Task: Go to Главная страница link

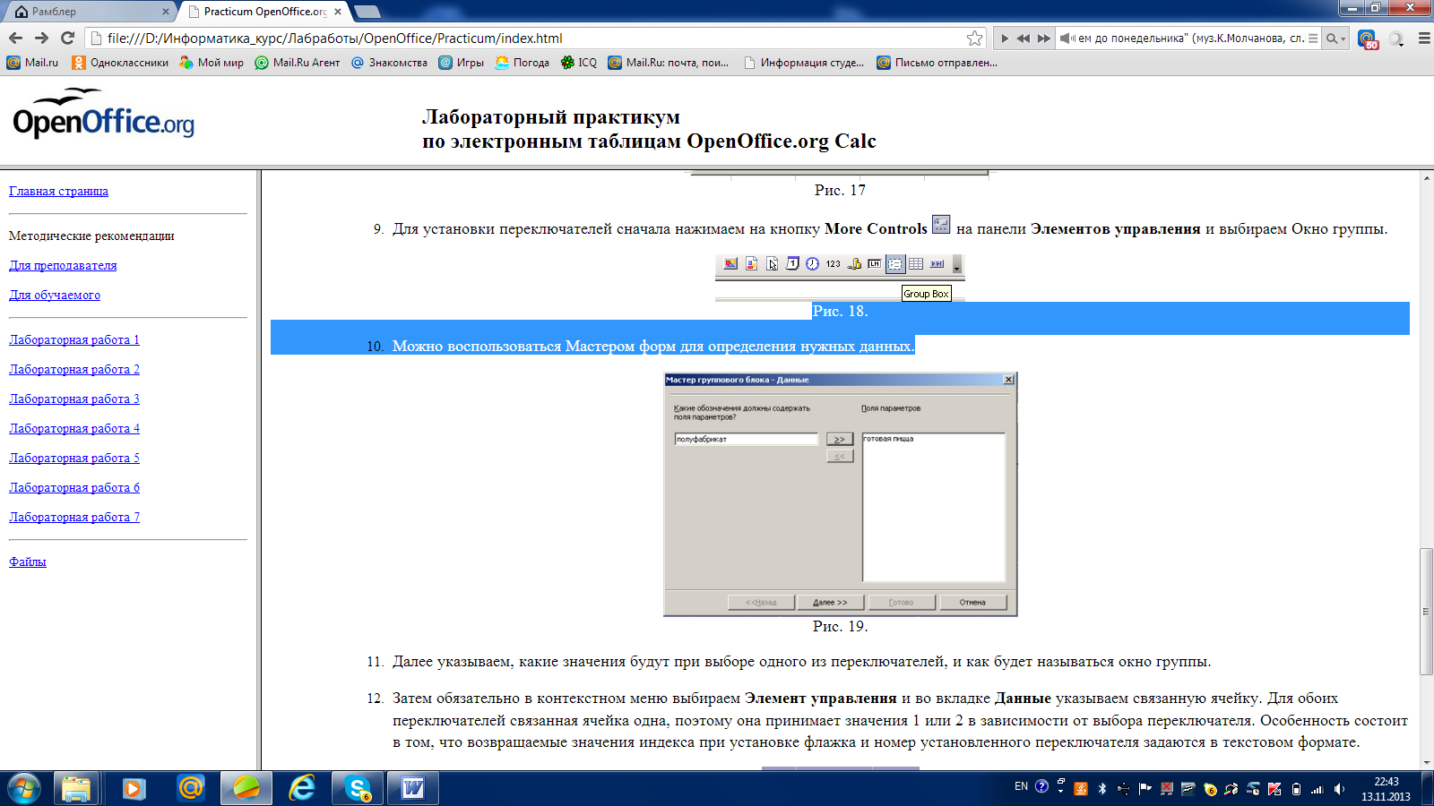Action: pyautogui.click(x=58, y=191)
